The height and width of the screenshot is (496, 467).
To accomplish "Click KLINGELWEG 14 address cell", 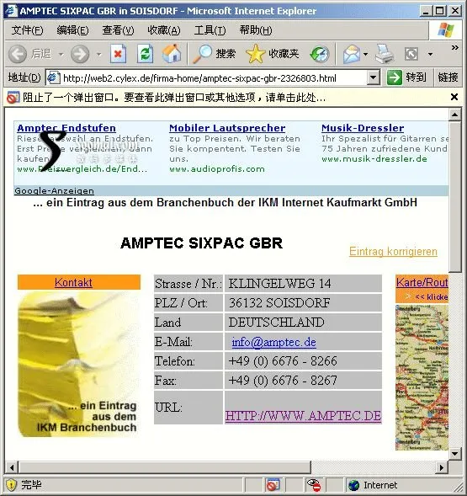I will [x=303, y=284].
